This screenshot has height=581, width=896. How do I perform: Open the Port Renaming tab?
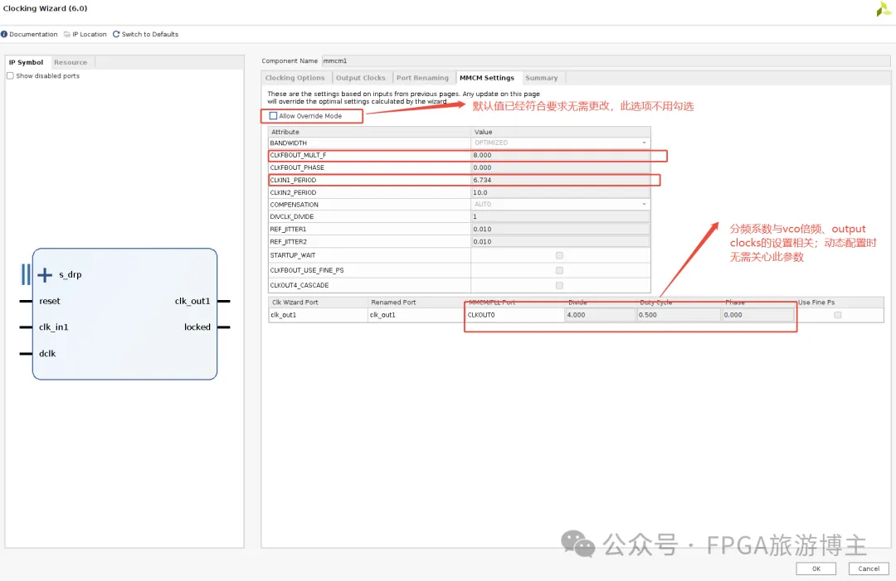click(x=422, y=78)
